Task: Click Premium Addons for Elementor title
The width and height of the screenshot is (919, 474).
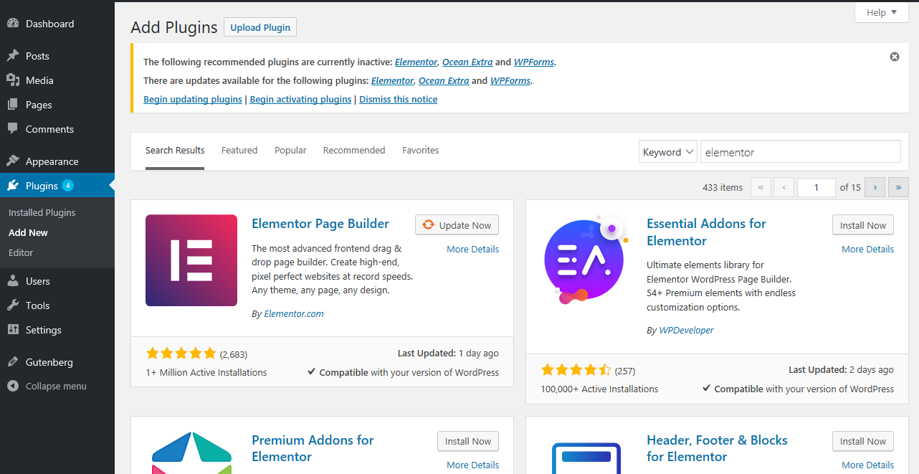Action: click(313, 448)
